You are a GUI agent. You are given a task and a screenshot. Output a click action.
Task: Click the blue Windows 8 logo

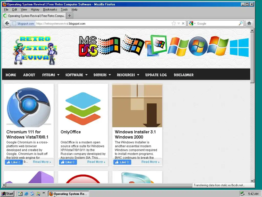click(239, 47)
